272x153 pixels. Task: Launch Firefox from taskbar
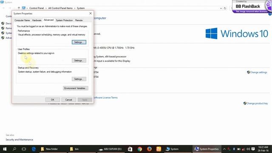[149, 149]
